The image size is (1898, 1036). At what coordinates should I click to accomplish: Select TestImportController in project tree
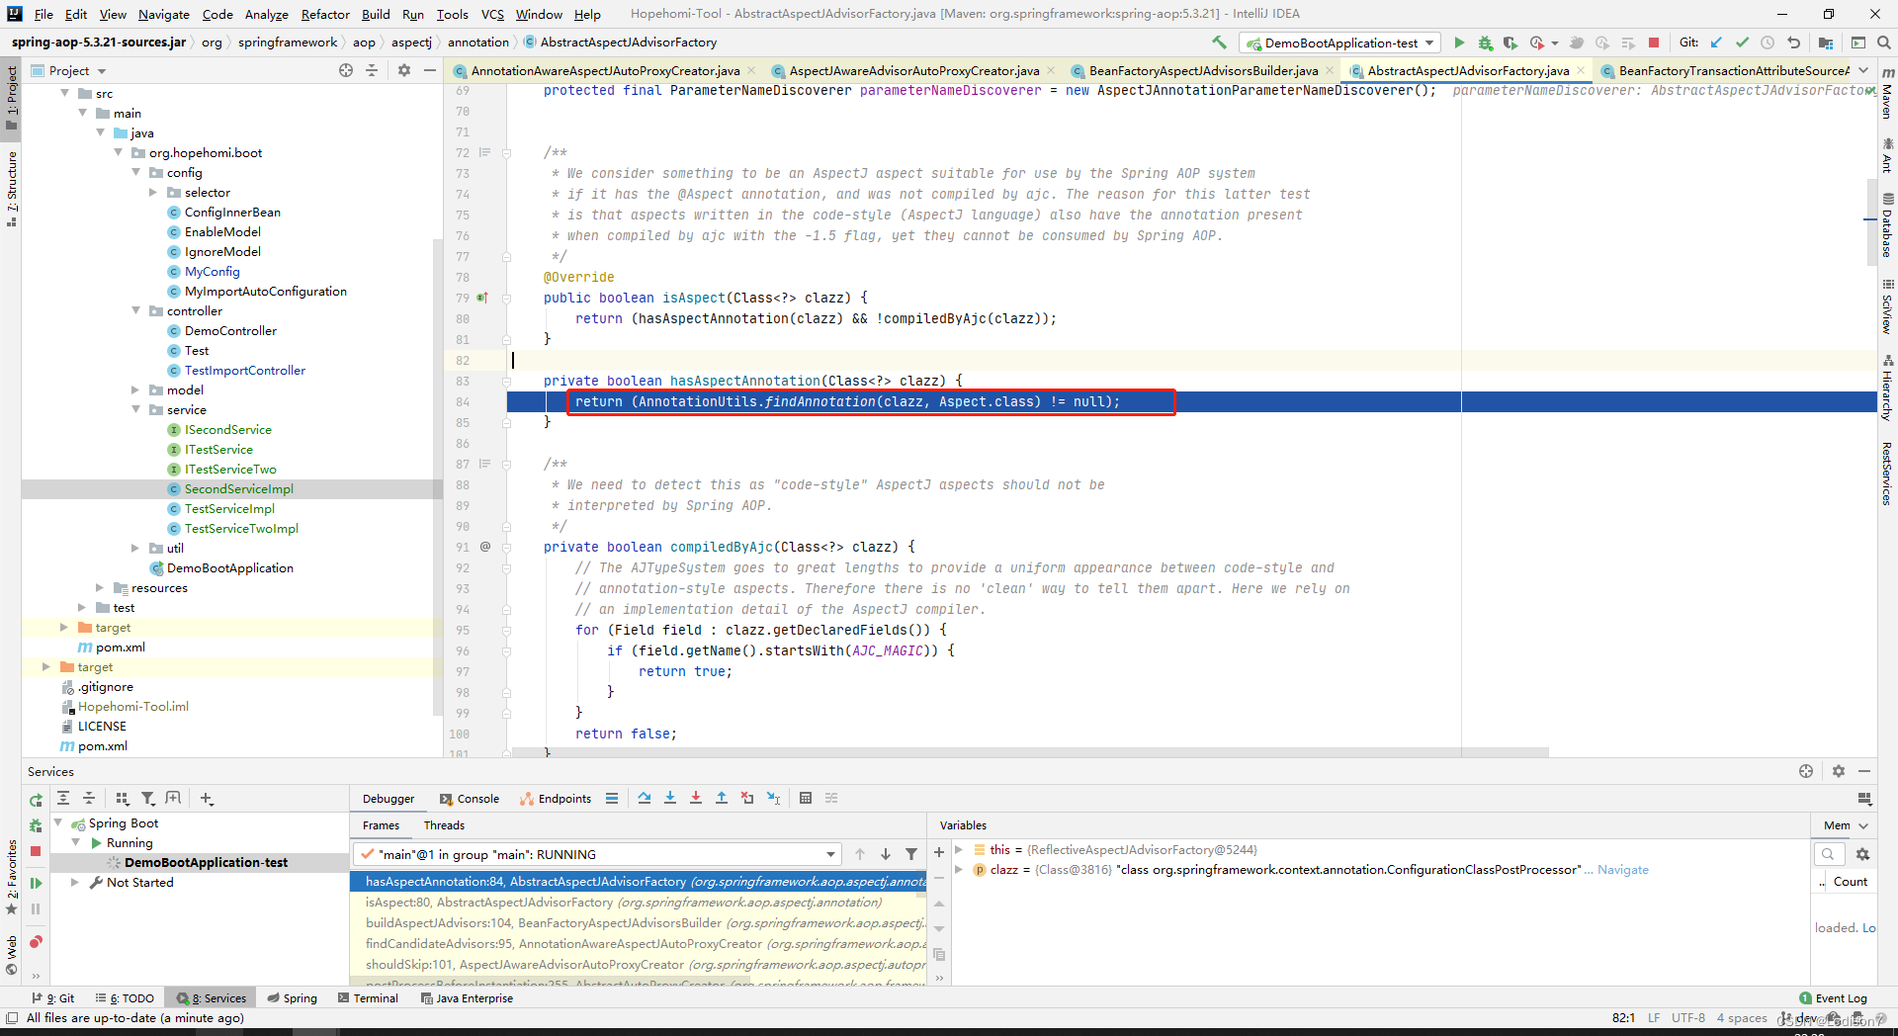coord(244,371)
